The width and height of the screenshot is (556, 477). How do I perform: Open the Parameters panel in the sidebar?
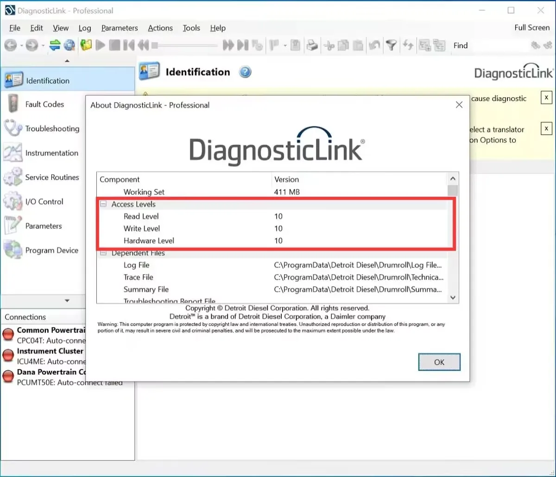44,226
